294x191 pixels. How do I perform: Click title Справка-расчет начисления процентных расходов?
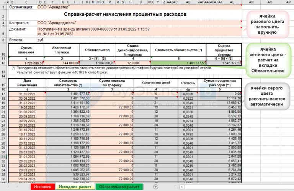[125, 14]
